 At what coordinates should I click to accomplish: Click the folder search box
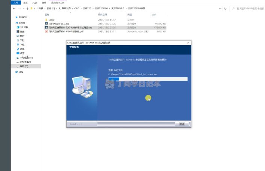(247, 9)
